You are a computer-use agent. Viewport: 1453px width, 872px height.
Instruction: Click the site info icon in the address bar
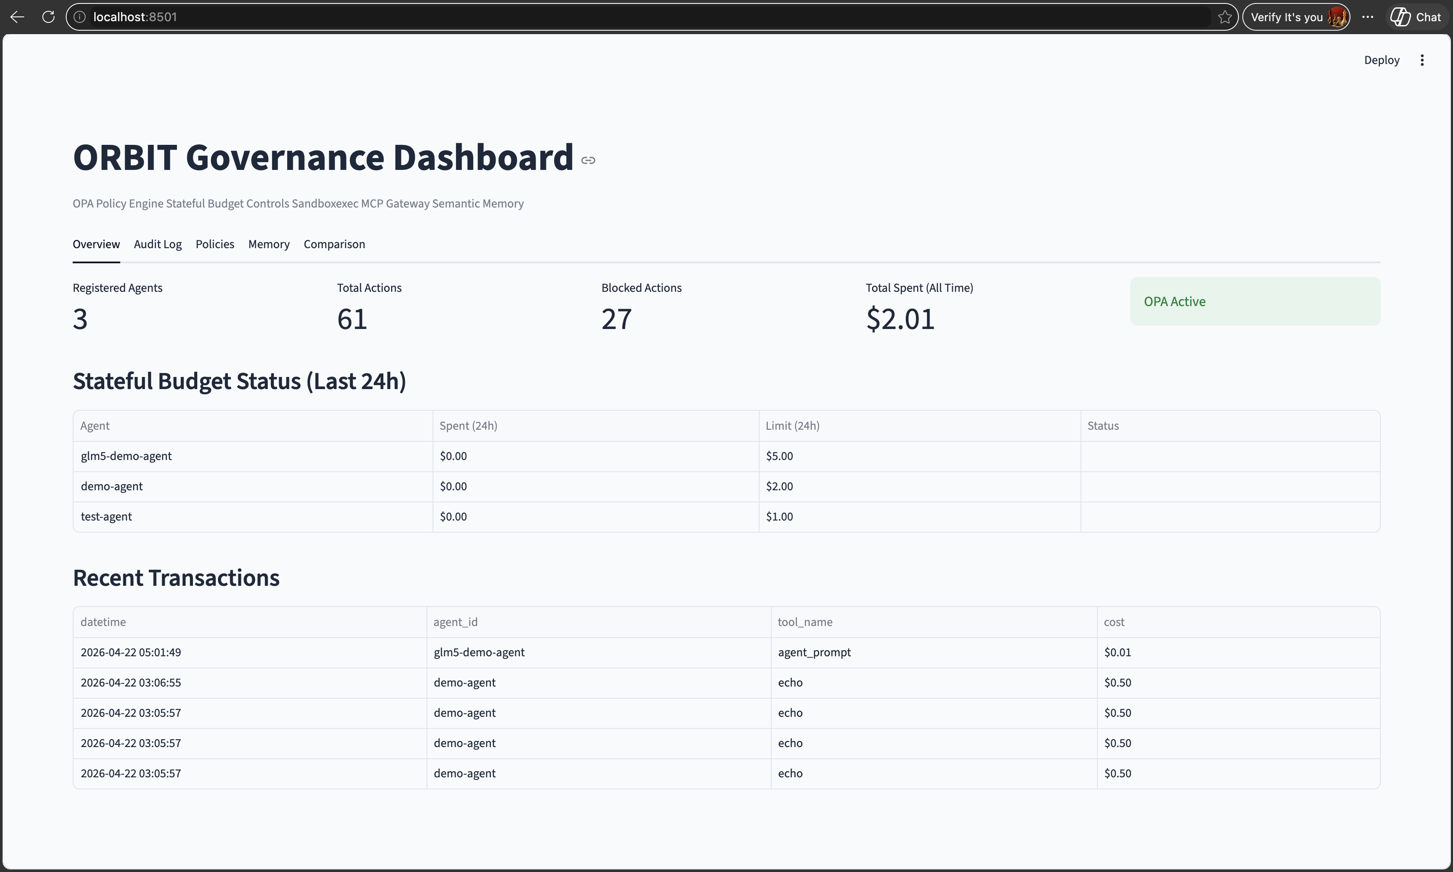pos(80,17)
